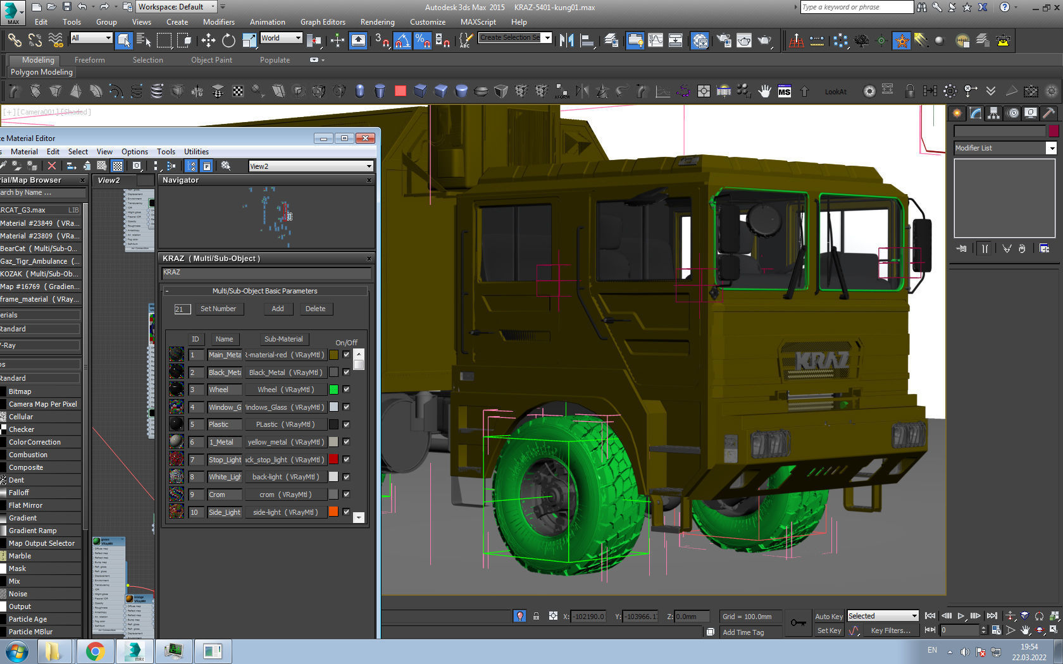The width and height of the screenshot is (1063, 664).
Task: Open the Create command panel tab
Action: coord(957,113)
